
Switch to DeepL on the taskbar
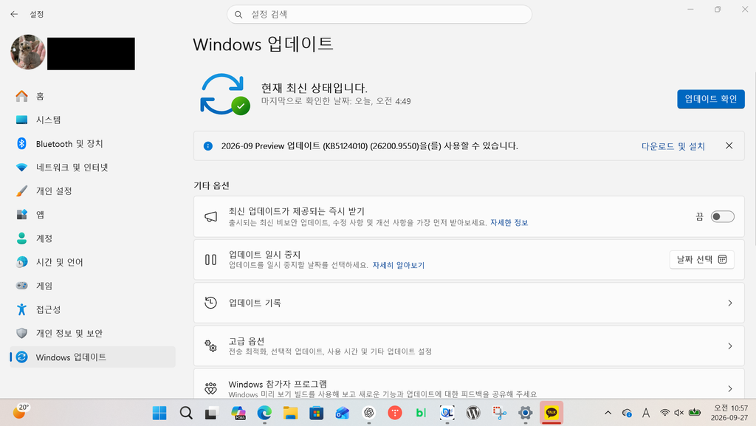pyautogui.click(x=447, y=413)
